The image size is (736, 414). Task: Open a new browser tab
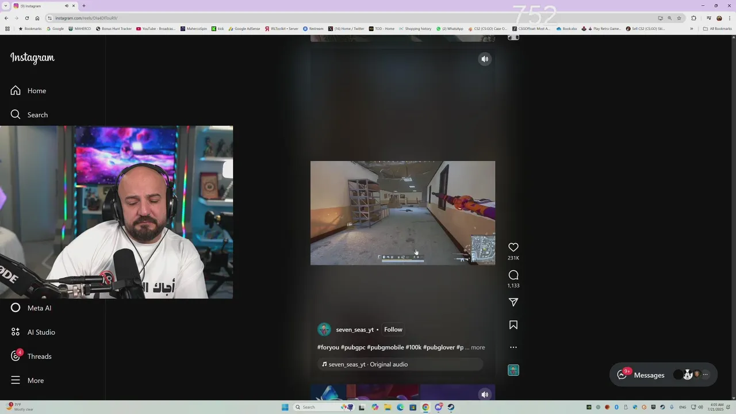click(84, 6)
